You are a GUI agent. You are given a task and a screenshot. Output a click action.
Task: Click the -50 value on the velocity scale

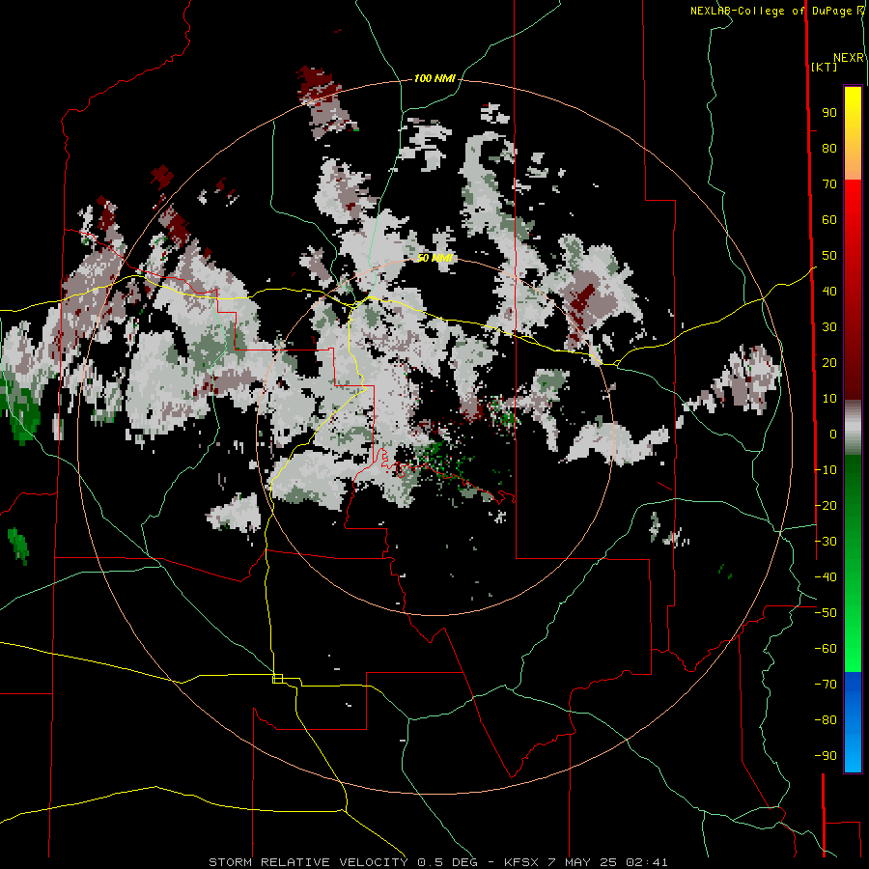click(826, 613)
